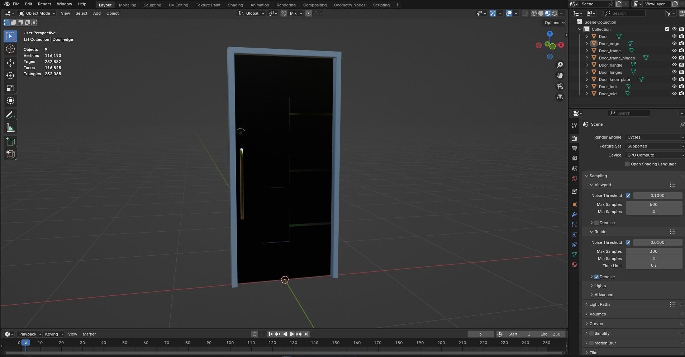Expand the Lights subpanel
This screenshot has width=685, height=357.
(x=600, y=286)
